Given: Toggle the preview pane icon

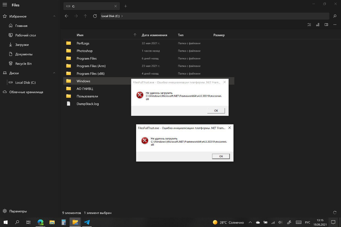Looking at the screenshot, I should [326, 25].
